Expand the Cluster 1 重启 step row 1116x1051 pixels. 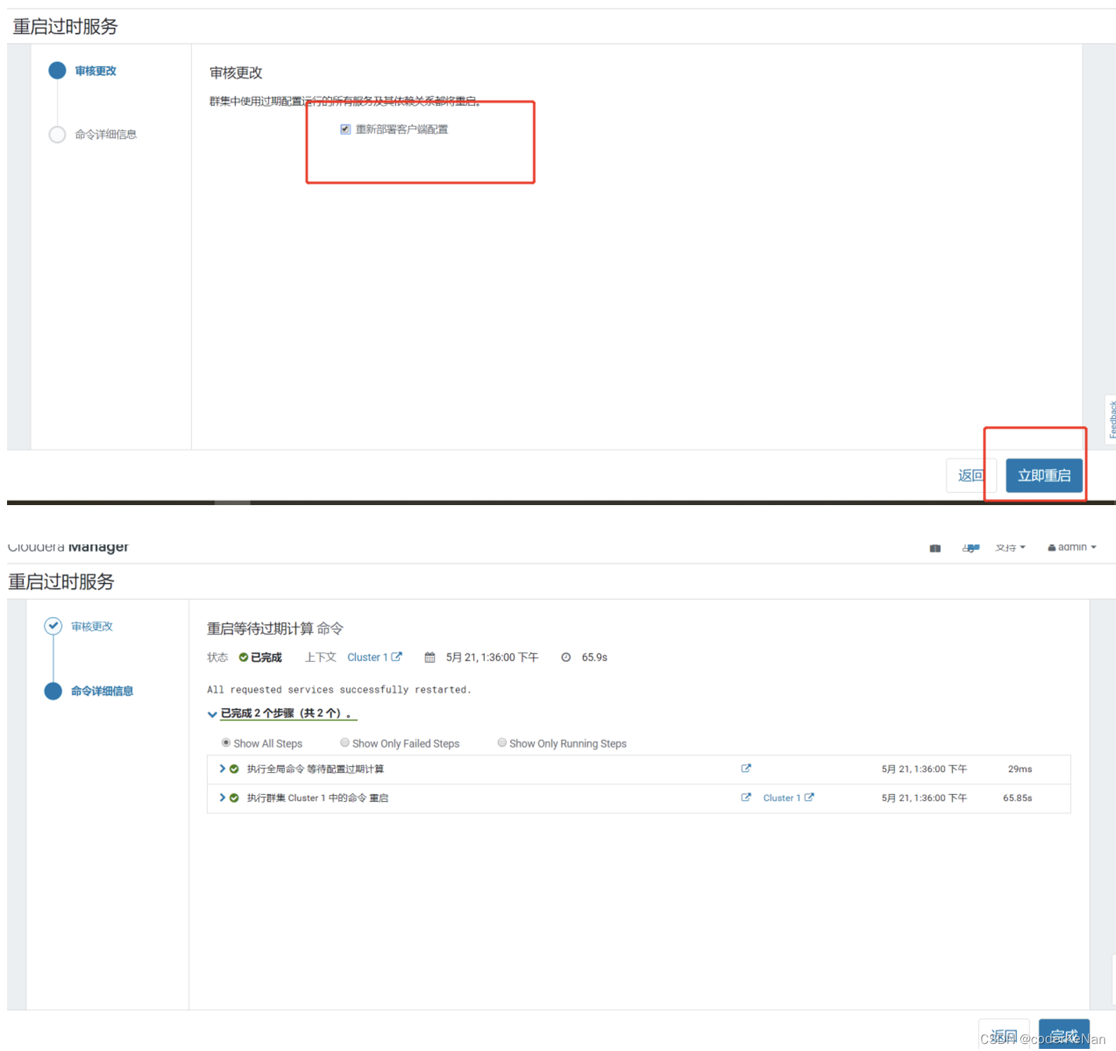[222, 797]
